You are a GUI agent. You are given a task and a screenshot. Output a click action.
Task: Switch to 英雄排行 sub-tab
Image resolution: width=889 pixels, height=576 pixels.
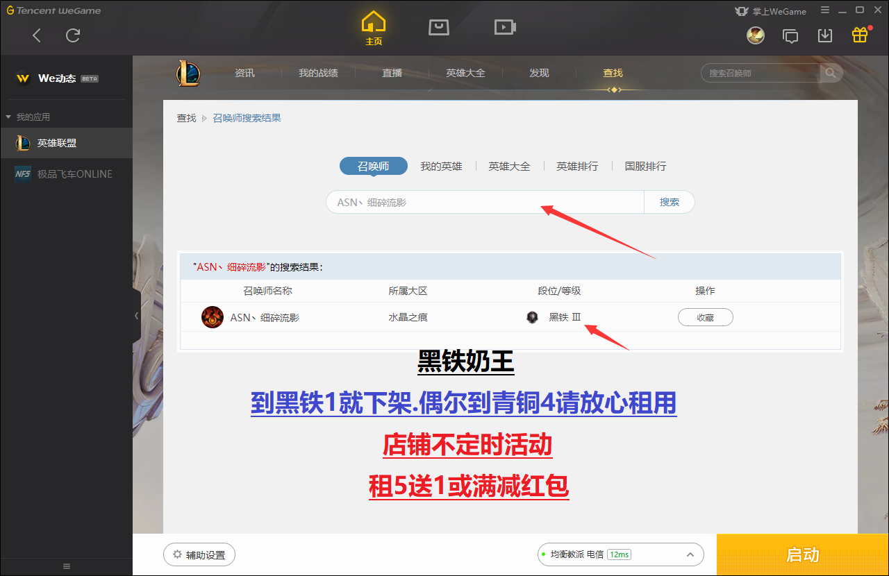[577, 167]
